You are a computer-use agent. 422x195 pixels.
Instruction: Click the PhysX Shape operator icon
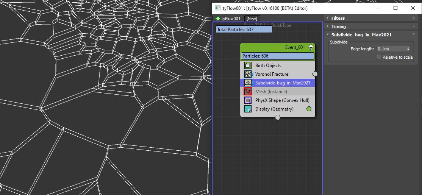click(248, 100)
